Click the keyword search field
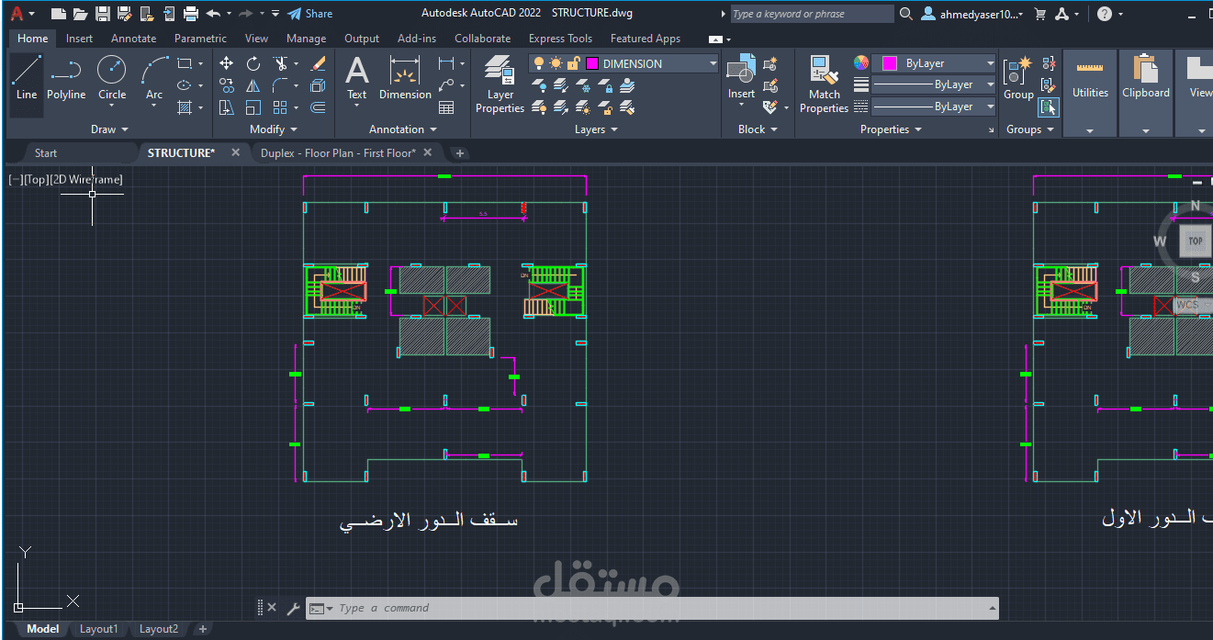 tap(812, 14)
